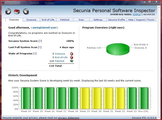Click the Week 17 axis label

[x=61, y=111]
